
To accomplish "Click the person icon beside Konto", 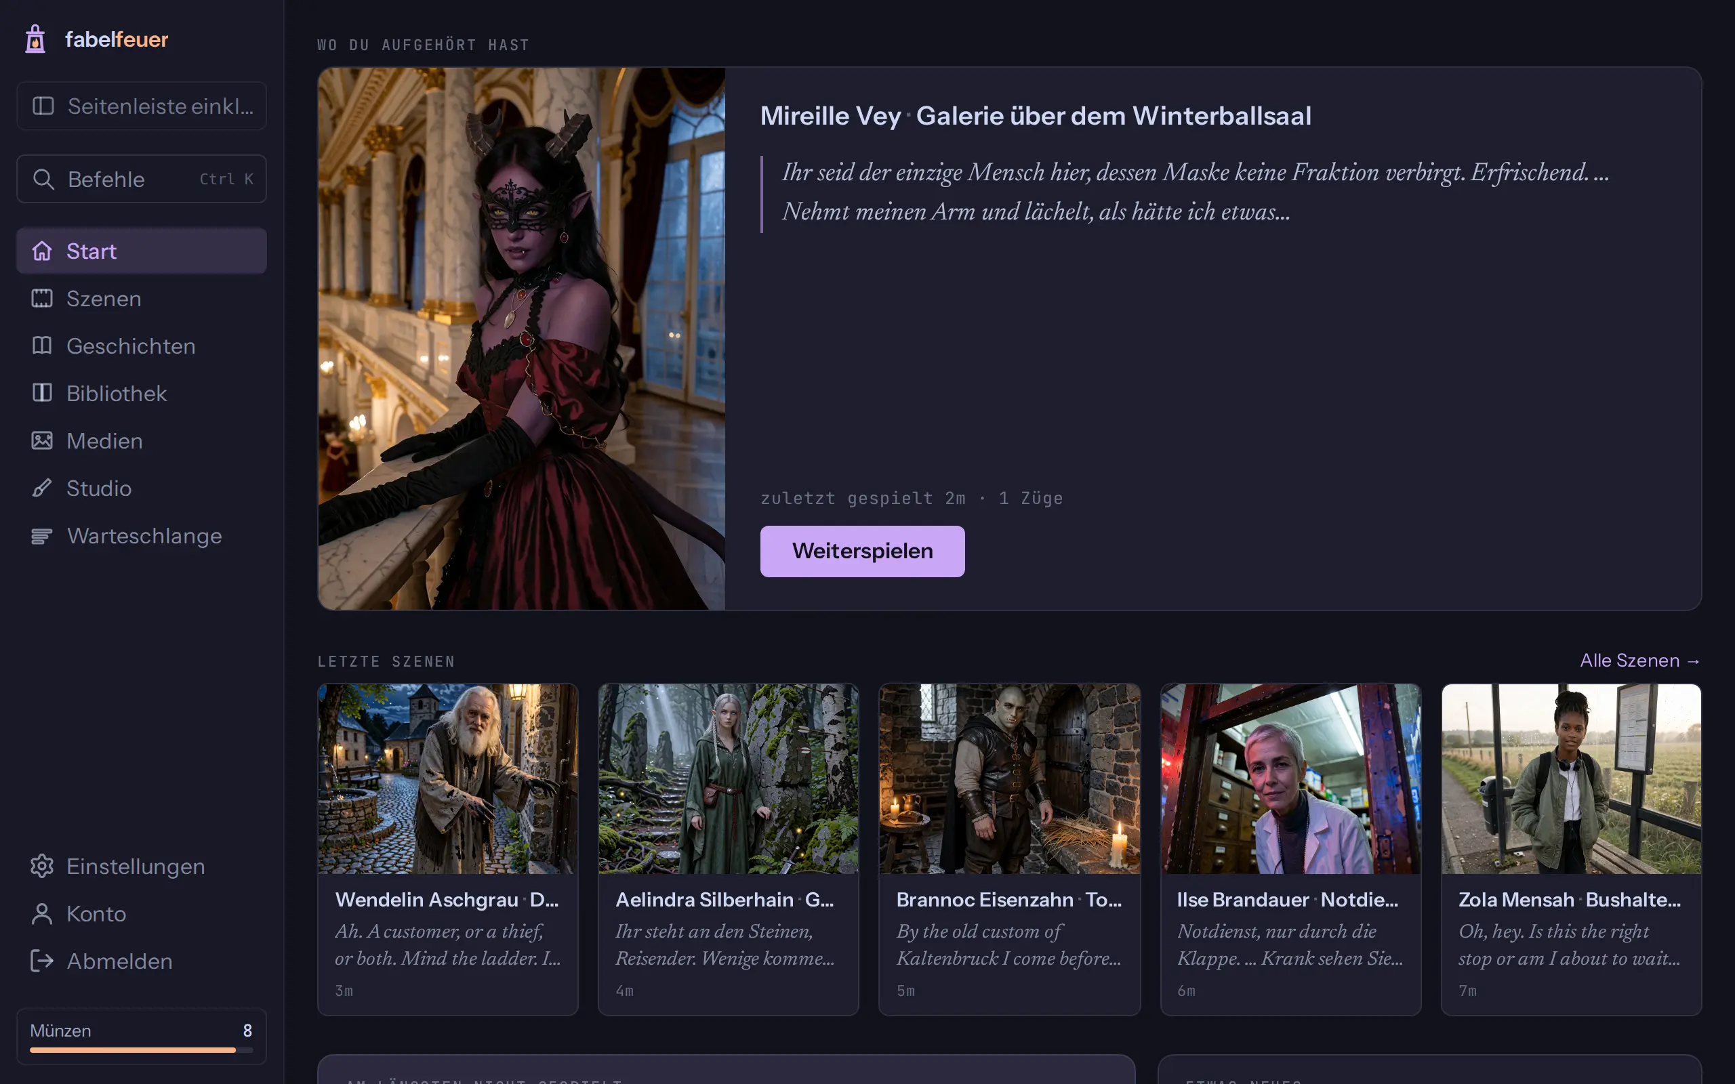I will [x=41, y=913].
